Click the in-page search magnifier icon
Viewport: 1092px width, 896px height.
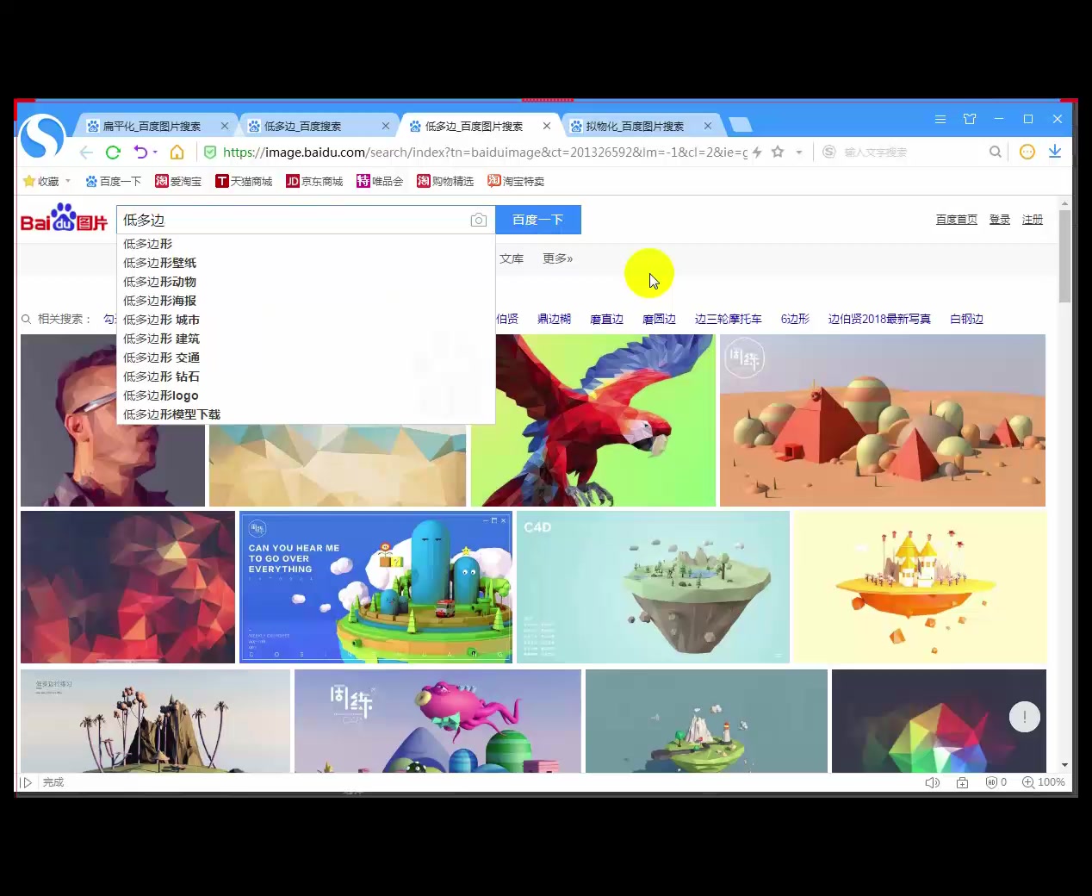[x=995, y=152]
